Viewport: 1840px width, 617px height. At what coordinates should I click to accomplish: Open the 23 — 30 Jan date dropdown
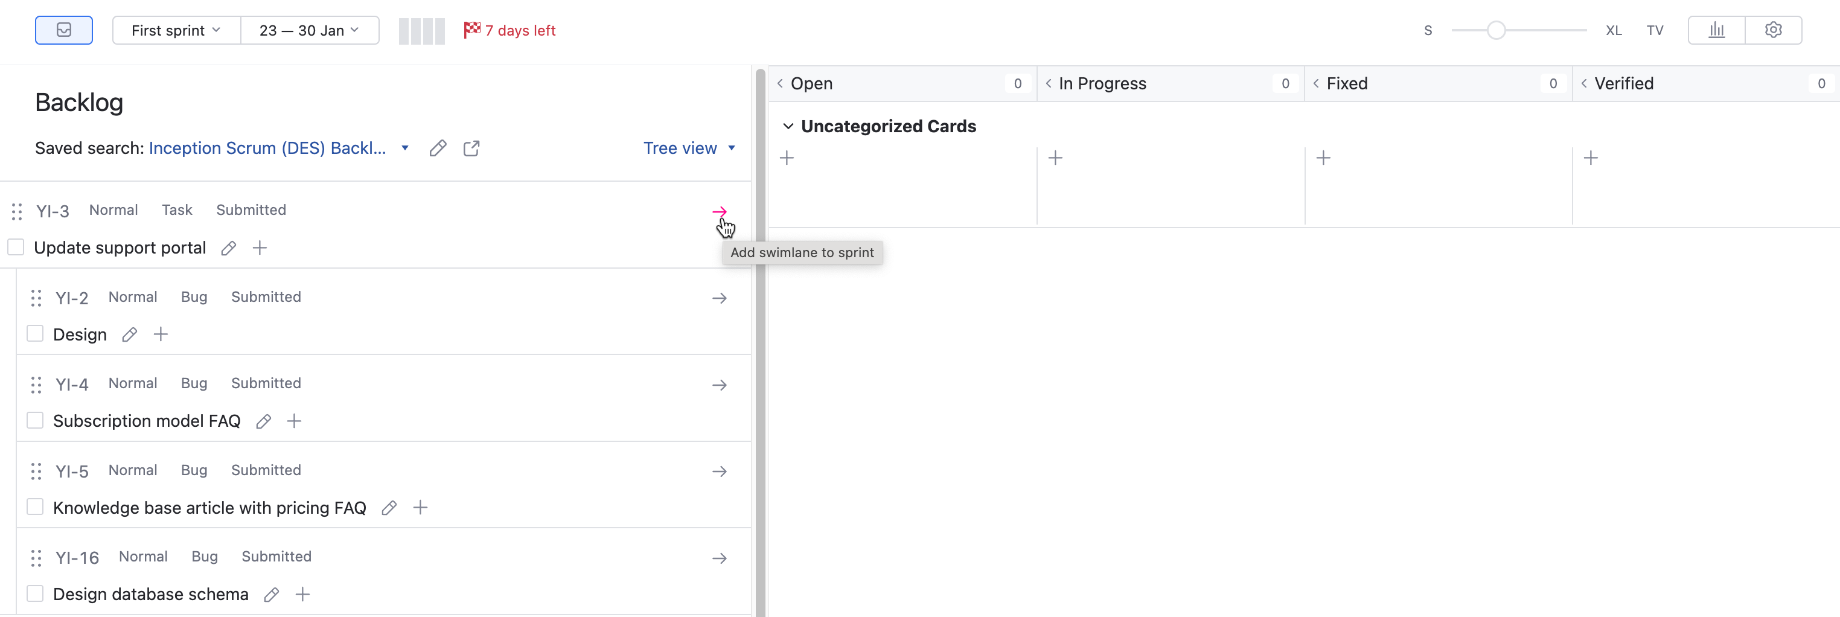coord(308,30)
